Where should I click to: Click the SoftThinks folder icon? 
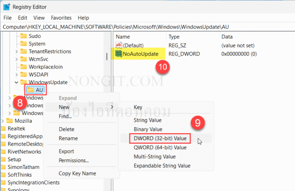click(3, 174)
